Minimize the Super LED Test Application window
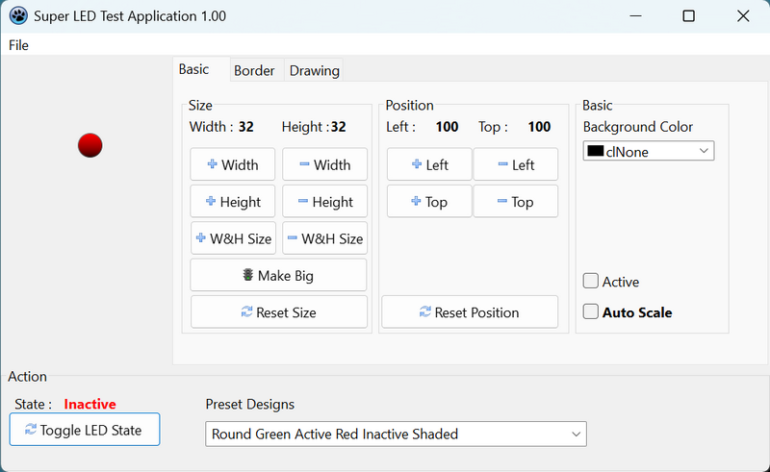This screenshot has height=472, width=770. (635, 16)
